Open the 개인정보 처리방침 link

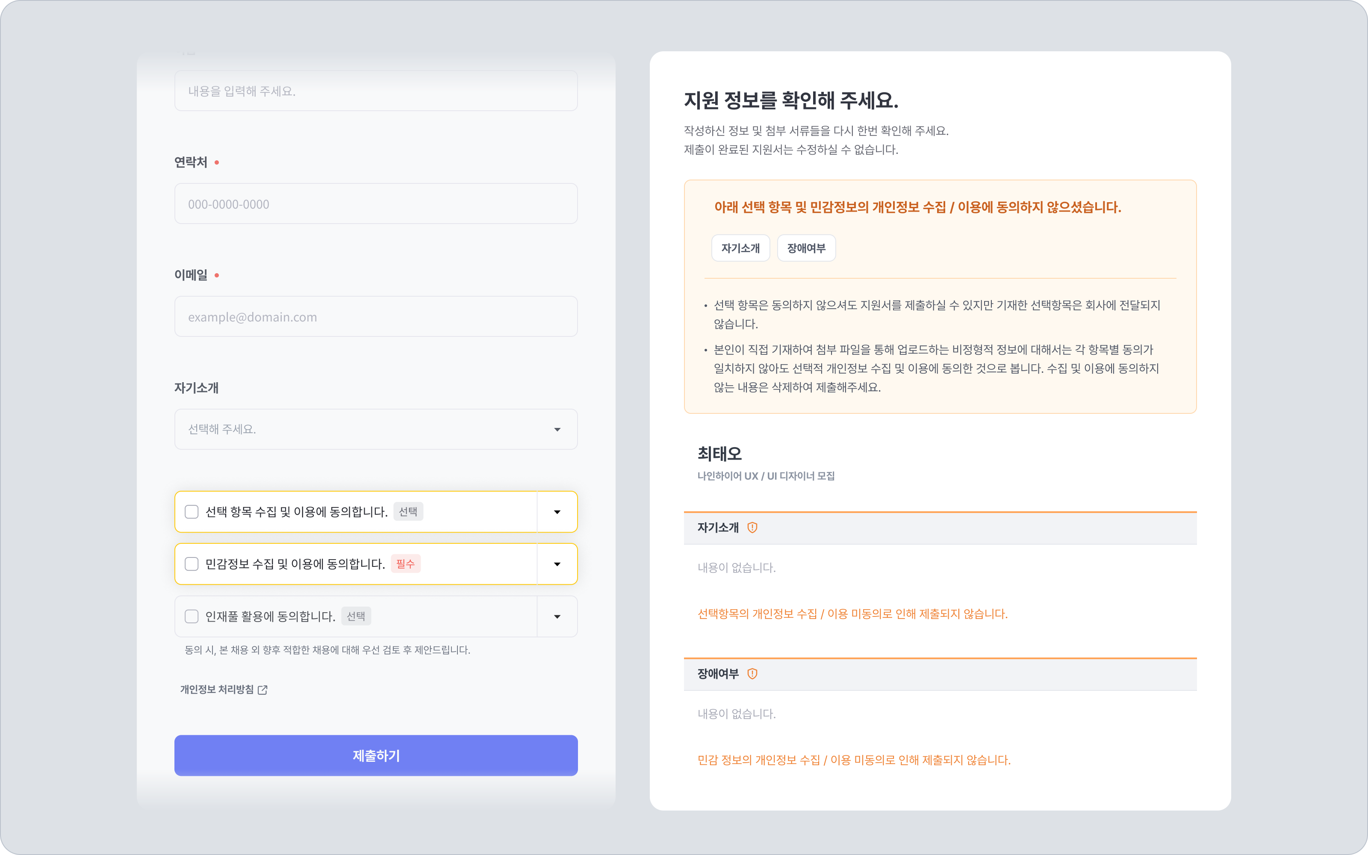click(217, 689)
